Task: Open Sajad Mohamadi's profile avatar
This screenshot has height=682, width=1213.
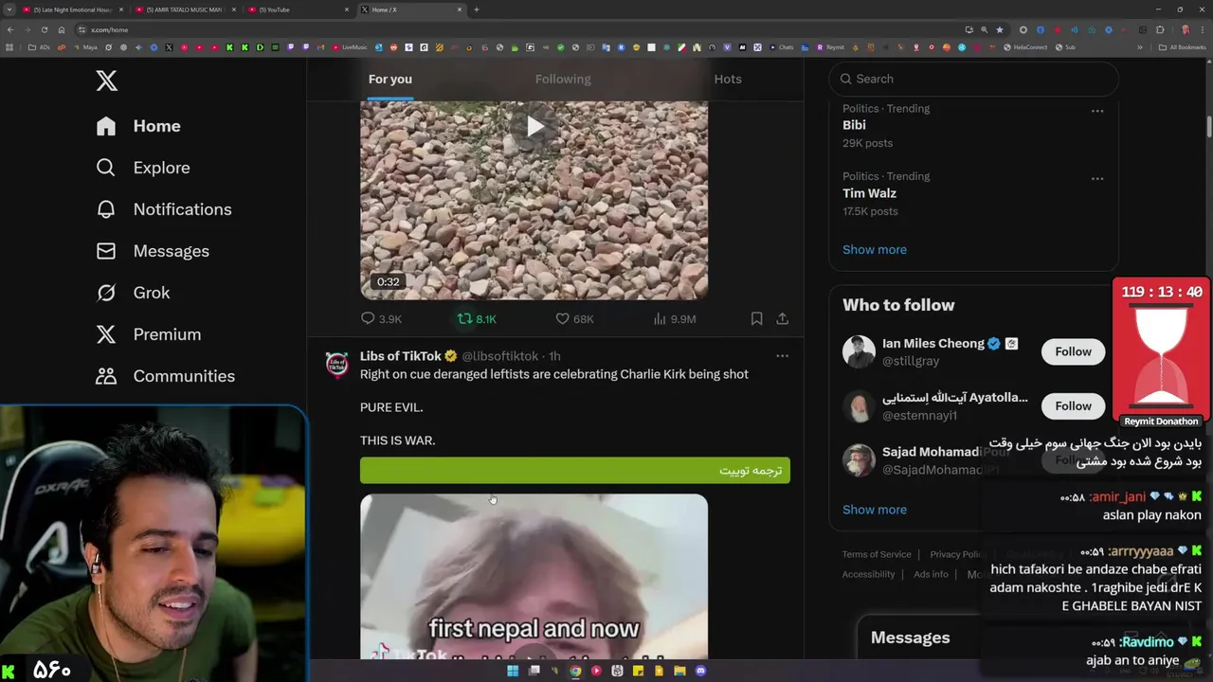Action: point(859,460)
